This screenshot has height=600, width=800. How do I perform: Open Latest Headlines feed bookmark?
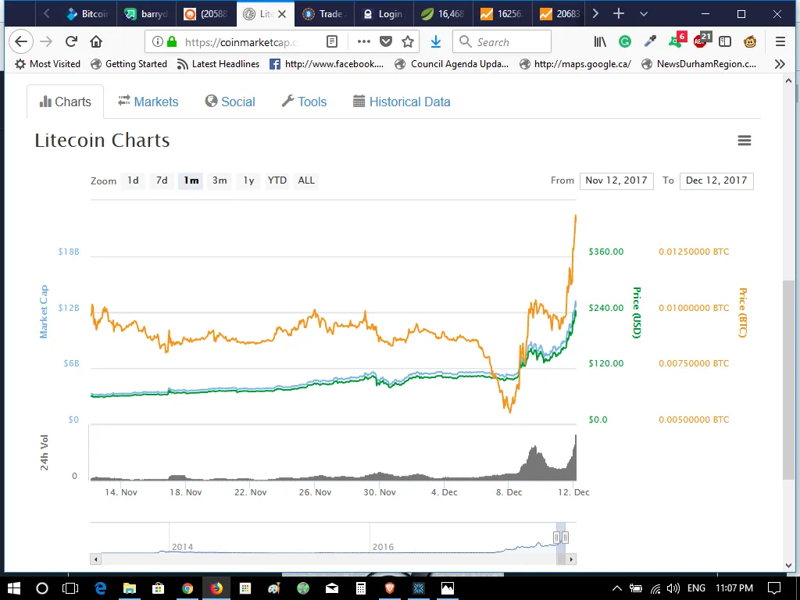point(218,64)
